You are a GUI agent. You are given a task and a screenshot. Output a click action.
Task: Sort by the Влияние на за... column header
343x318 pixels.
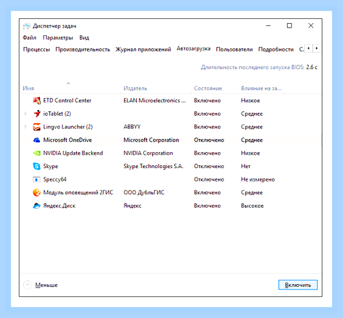point(261,88)
